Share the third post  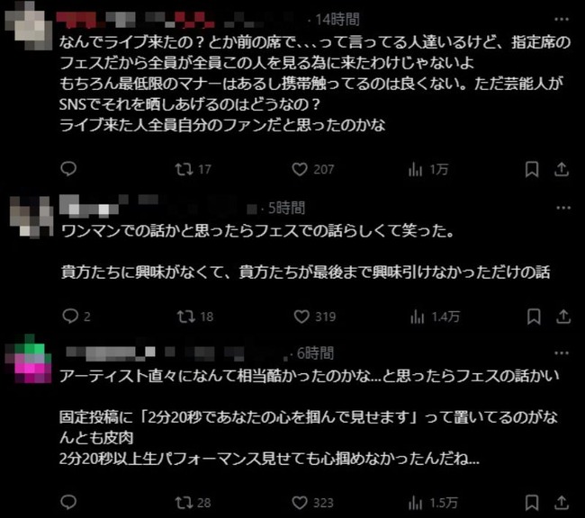(x=562, y=503)
